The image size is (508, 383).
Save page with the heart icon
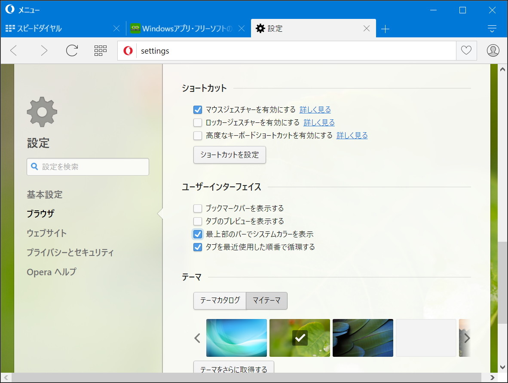coord(466,50)
